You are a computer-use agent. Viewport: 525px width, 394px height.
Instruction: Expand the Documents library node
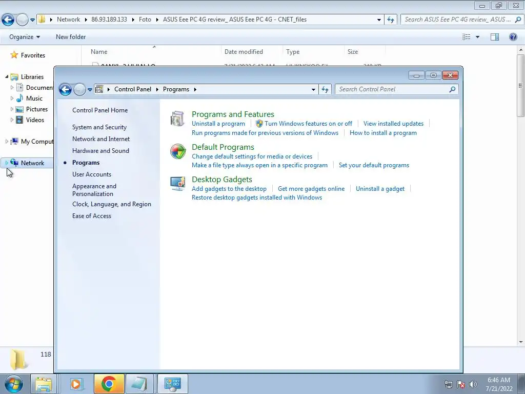(12, 87)
